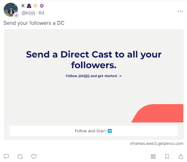The height and width of the screenshot is (162, 187).
Task: Open the penguin profile avatar
Action: coord(11,10)
